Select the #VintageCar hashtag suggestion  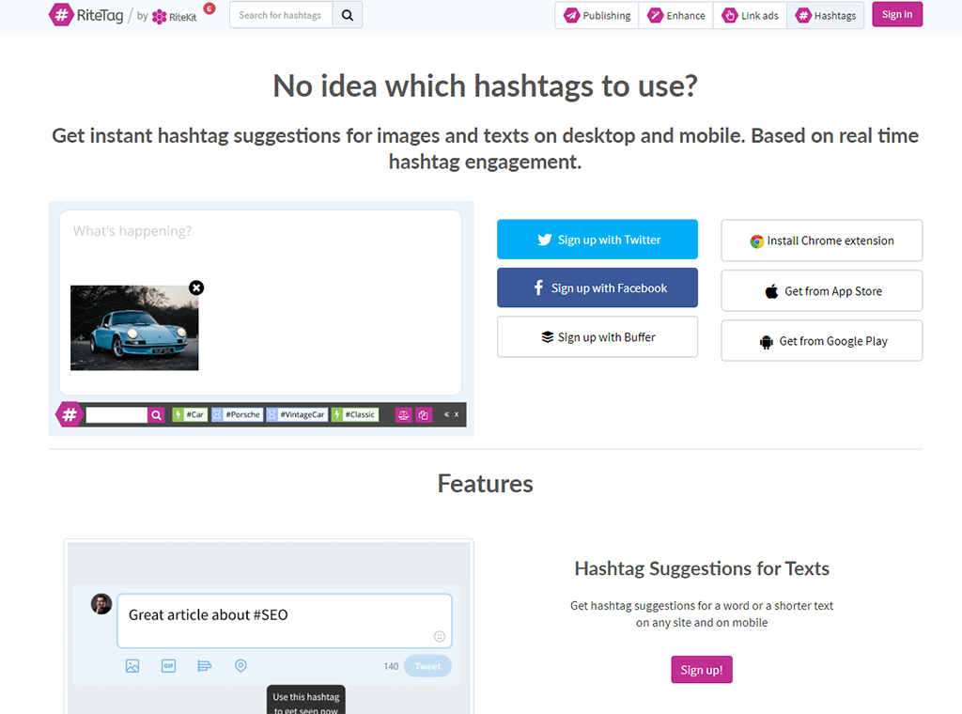click(x=296, y=414)
